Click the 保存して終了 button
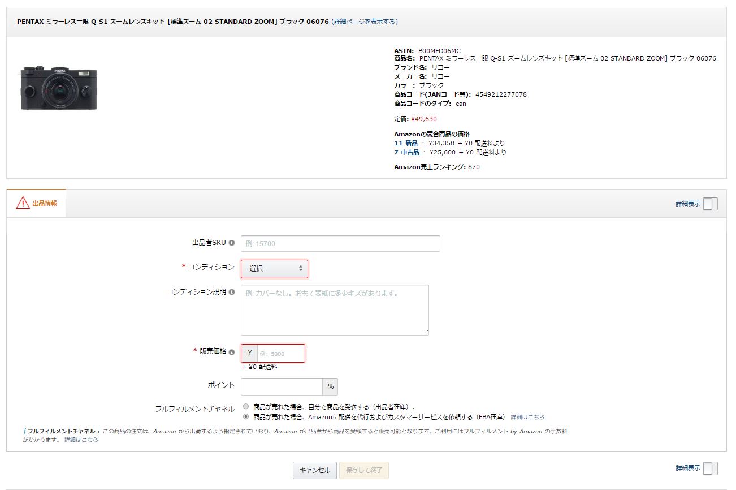This screenshot has height=490, width=736. [x=364, y=470]
